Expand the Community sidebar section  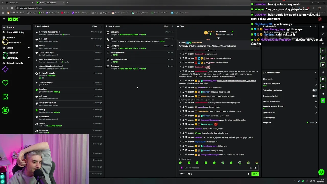[29, 58]
